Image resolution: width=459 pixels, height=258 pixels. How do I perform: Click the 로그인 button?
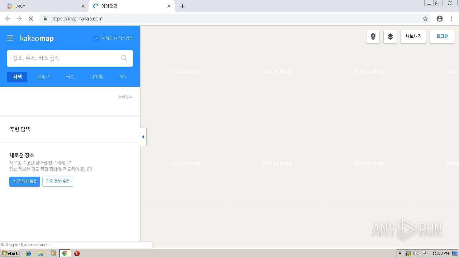(442, 37)
